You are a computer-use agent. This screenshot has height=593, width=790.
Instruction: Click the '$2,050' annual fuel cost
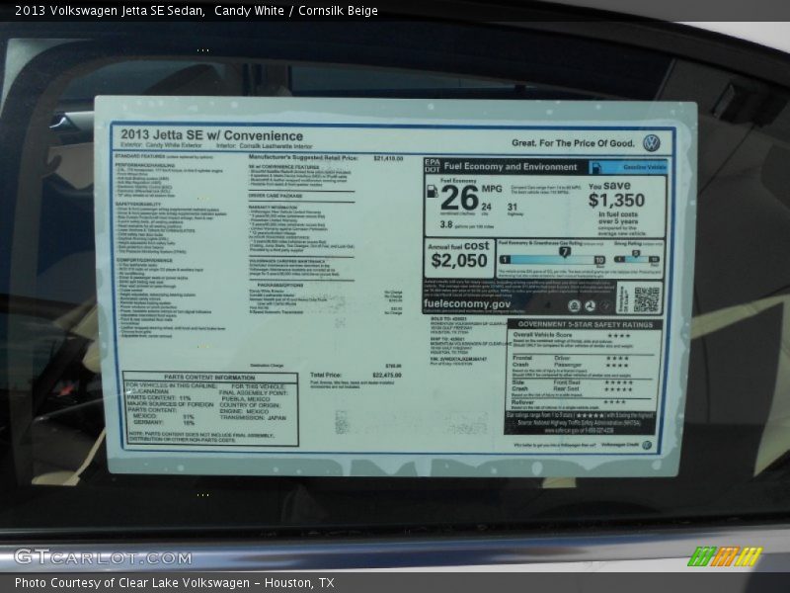[459, 261]
